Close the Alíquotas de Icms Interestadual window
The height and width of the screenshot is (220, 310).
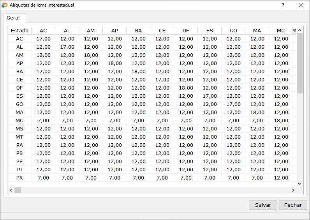[x=301, y=5]
